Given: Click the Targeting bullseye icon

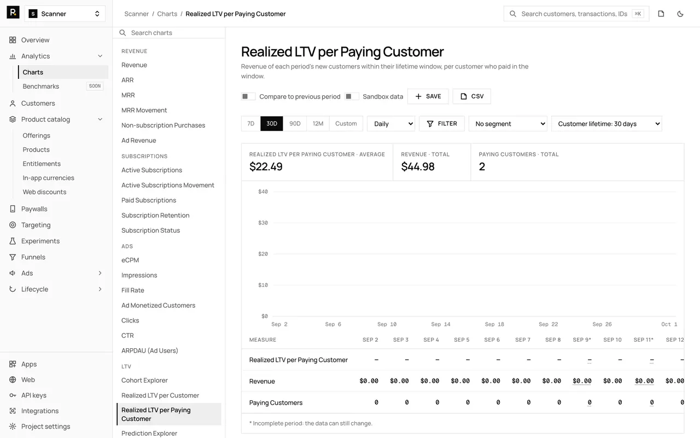Looking at the screenshot, I should pyautogui.click(x=13, y=225).
